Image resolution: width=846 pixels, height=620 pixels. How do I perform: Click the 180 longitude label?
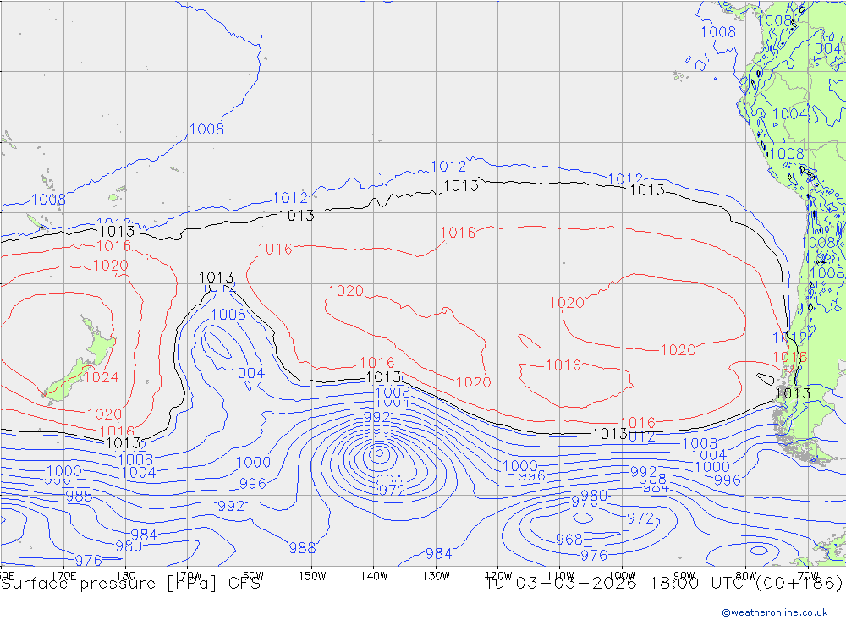[126, 576]
